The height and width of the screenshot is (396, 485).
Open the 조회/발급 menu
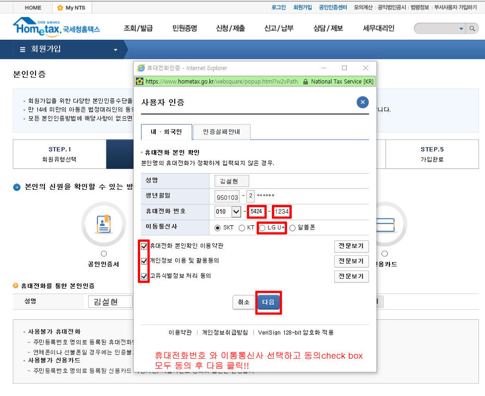pos(138,28)
